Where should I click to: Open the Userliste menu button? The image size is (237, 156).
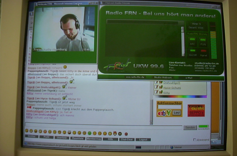(62, 138)
